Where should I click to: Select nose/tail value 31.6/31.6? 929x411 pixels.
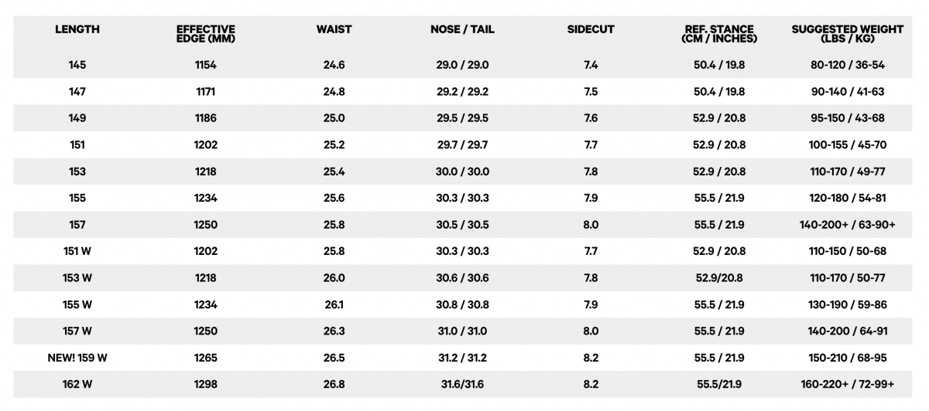click(x=462, y=384)
